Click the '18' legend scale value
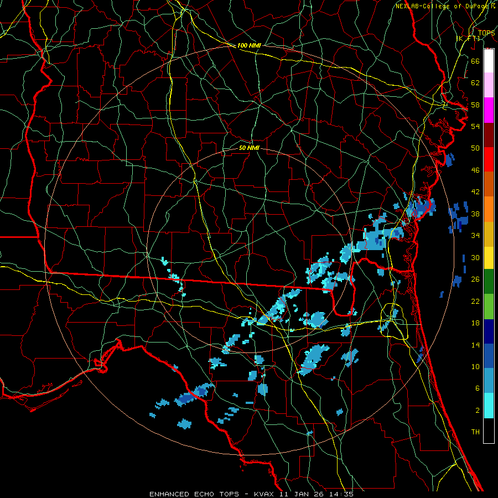This screenshot has height=498, width=498. (475, 323)
